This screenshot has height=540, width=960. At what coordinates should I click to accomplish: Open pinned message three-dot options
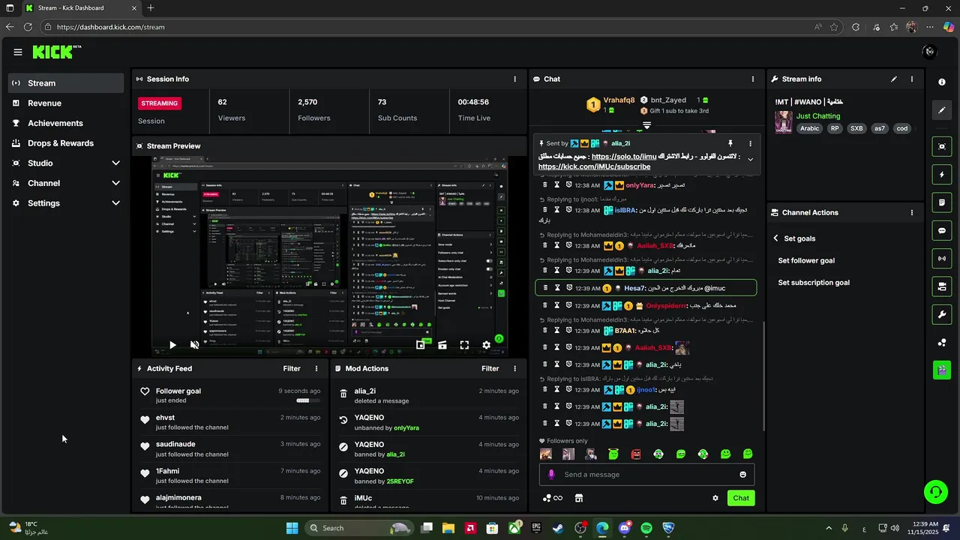pos(750,143)
